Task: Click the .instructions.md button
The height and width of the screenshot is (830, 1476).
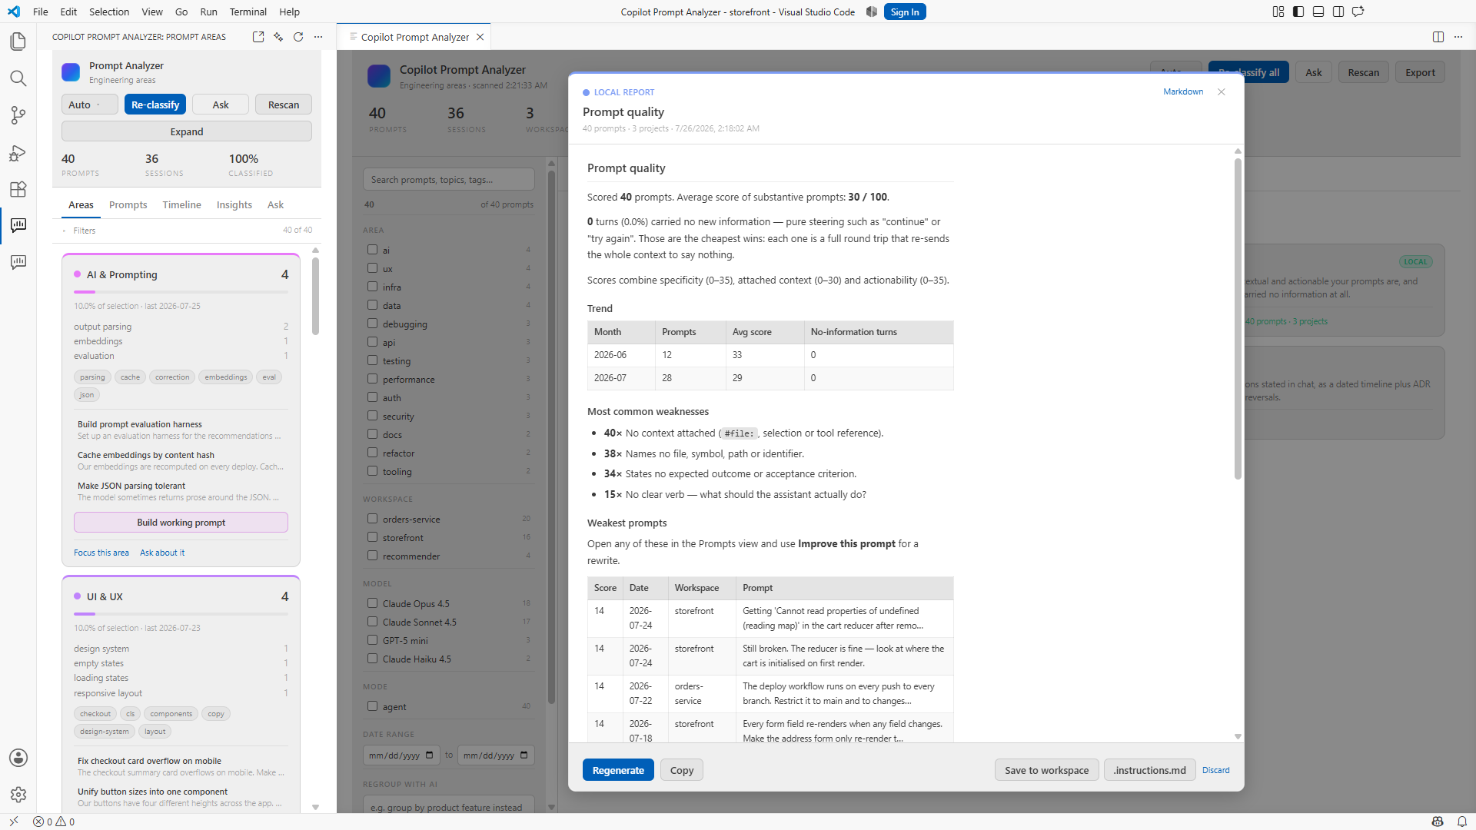Action: (x=1149, y=770)
